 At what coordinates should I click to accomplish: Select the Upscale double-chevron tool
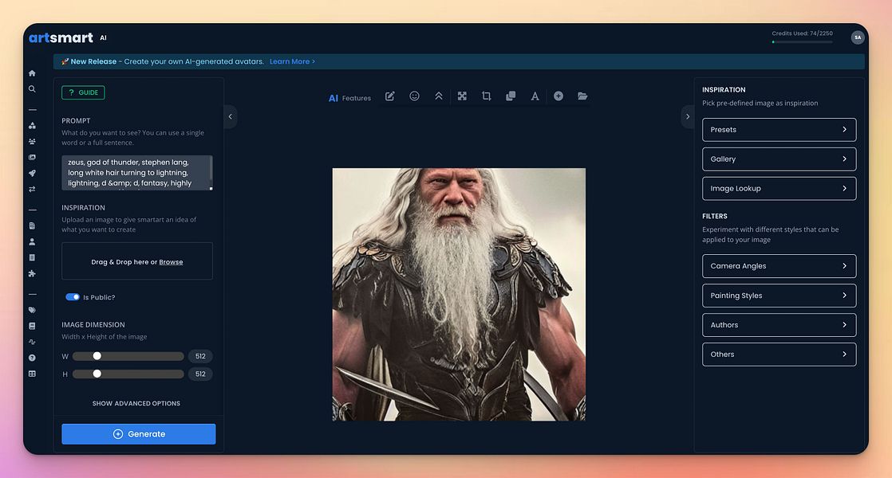pos(438,96)
